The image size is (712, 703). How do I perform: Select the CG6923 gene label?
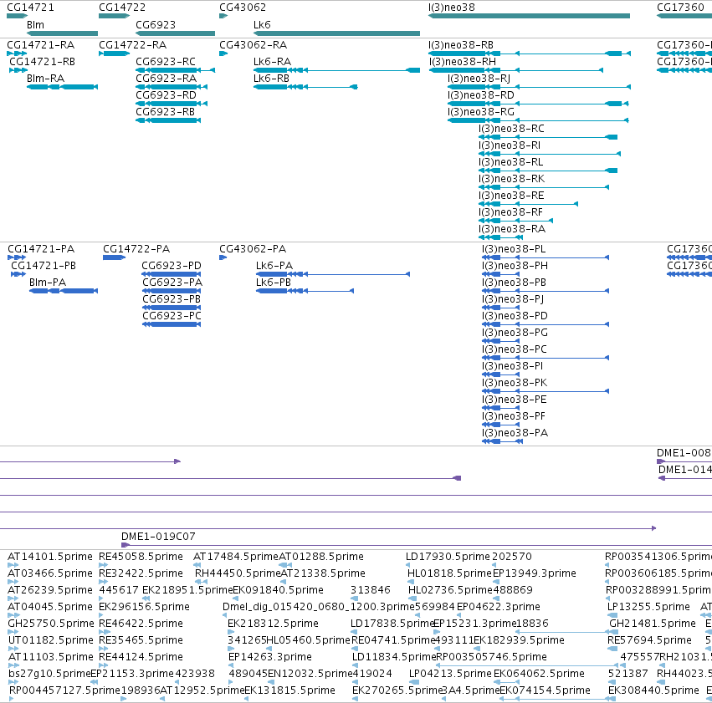click(156, 24)
